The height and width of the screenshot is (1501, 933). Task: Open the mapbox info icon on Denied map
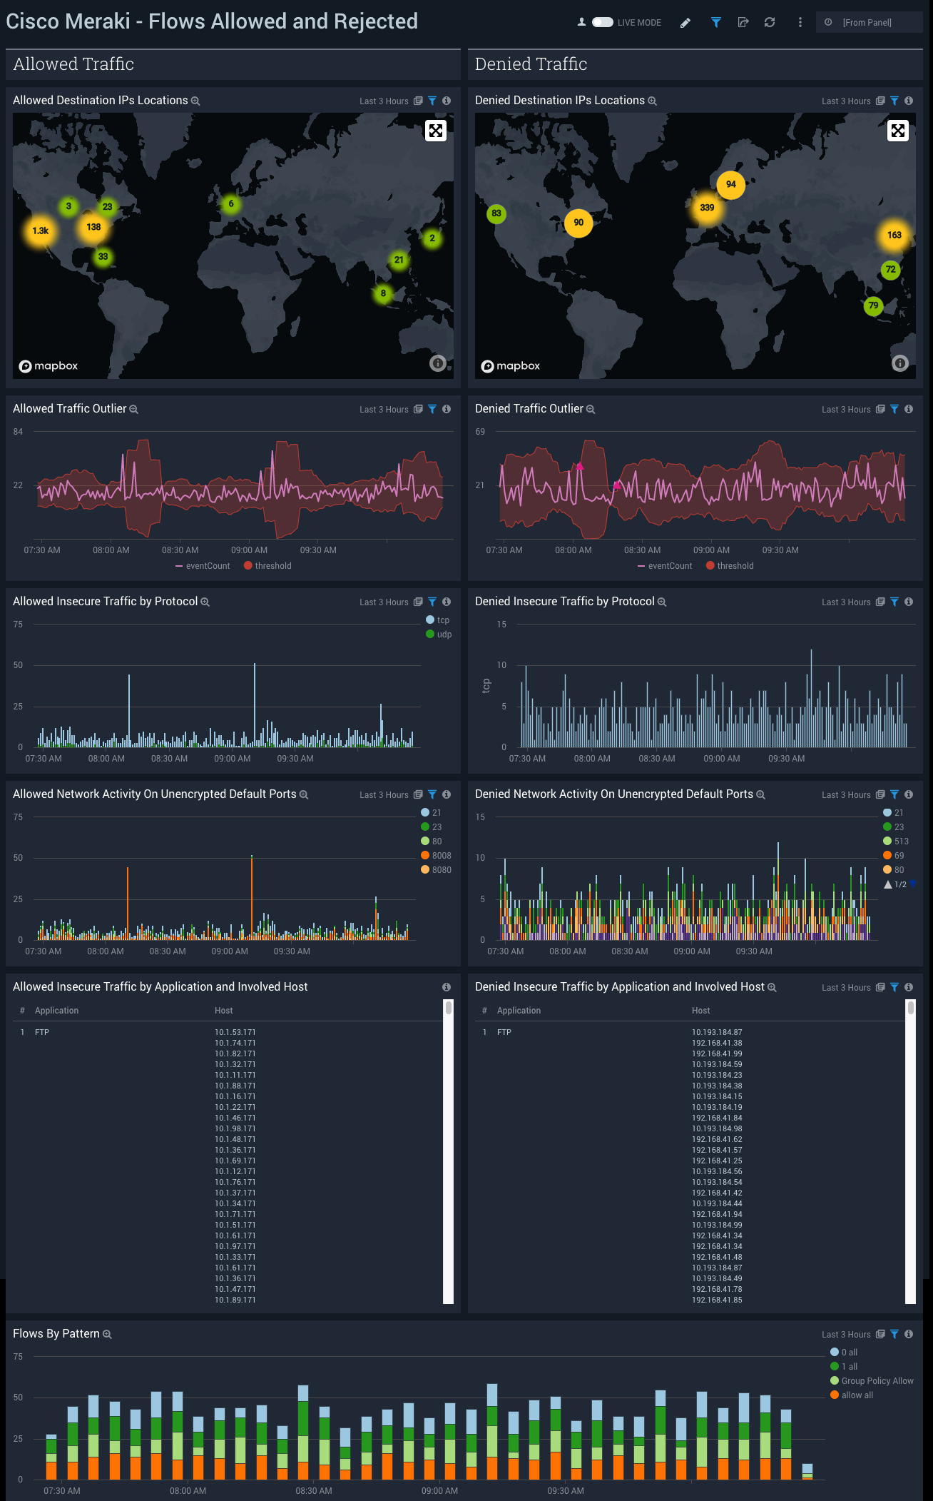tap(900, 363)
